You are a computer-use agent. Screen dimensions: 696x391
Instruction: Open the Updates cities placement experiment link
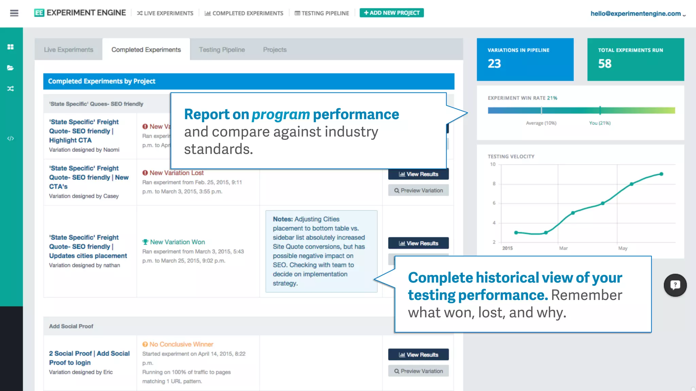88,246
